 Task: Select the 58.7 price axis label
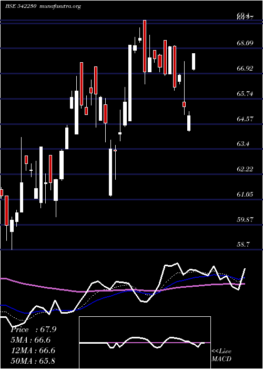(x=243, y=245)
